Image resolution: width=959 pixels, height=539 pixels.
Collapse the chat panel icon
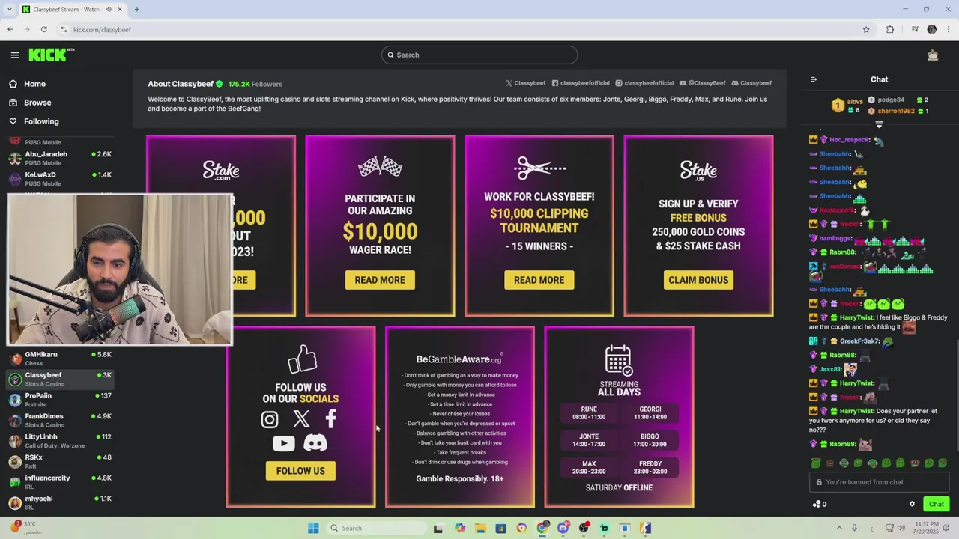coord(814,79)
